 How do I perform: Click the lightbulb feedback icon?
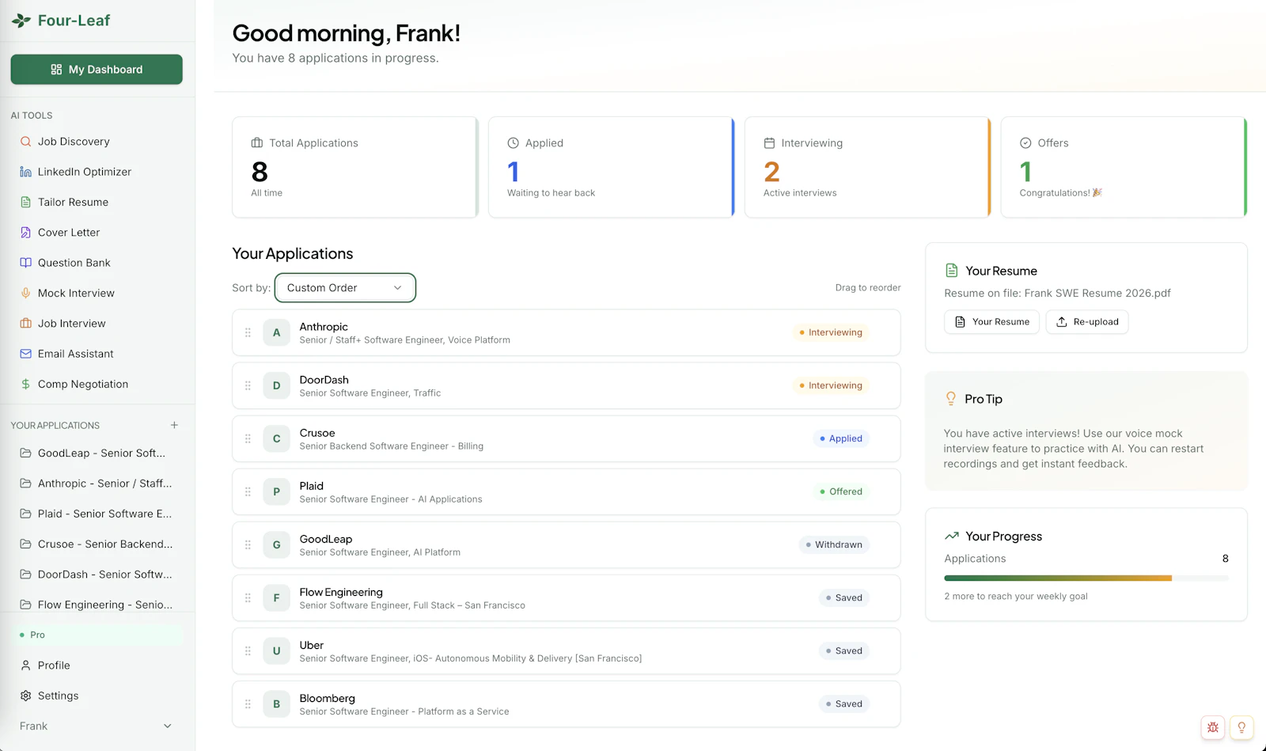(x=1241, y=727)
